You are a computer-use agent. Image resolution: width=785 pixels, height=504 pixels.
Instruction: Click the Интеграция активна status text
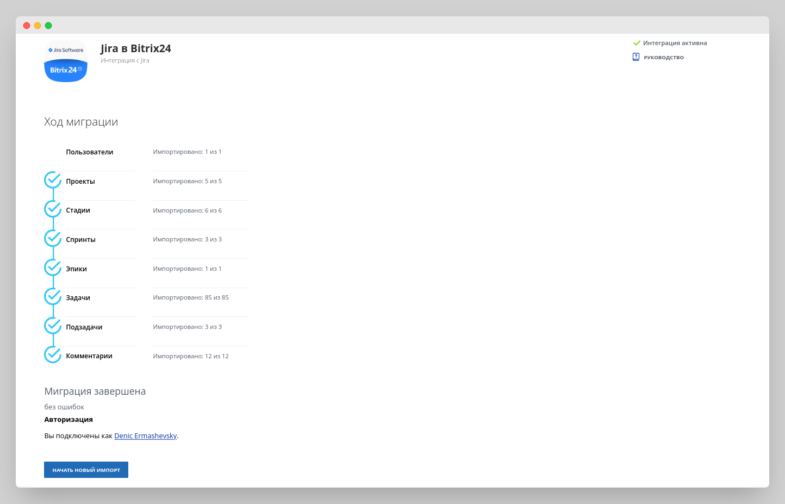(x=675, y=43)
